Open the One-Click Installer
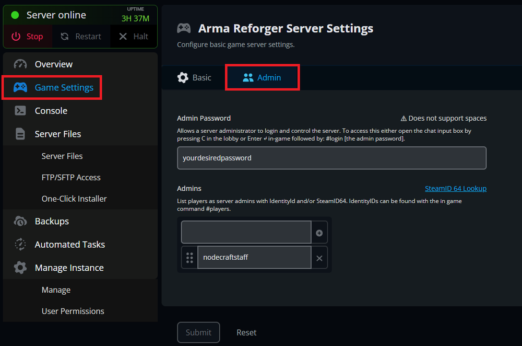The height and width of the screenshot is (346, 522). (74, 199)
